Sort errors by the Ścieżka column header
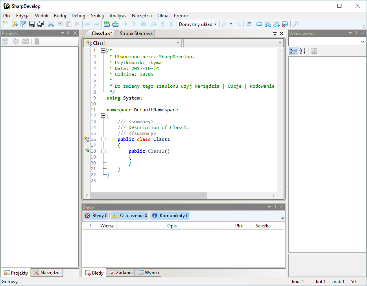 [263, 226]
